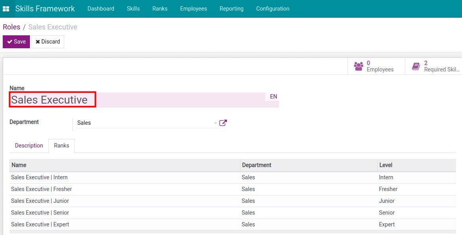
Task: Navigate to the Dashboard menu item
Action: point(101,8)
